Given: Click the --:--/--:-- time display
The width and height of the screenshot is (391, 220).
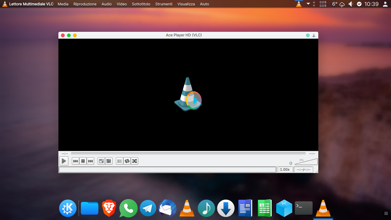Looking at the screenshot, I should [x=303, y=170].
